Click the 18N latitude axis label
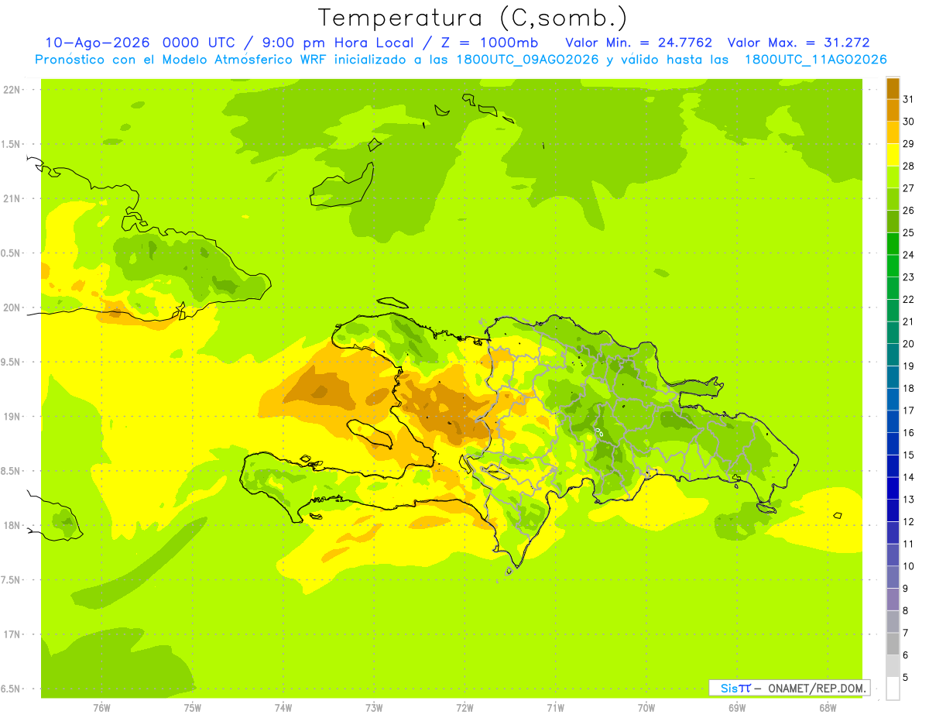Viewport: 929px width, 718px height. pos(13,525)
